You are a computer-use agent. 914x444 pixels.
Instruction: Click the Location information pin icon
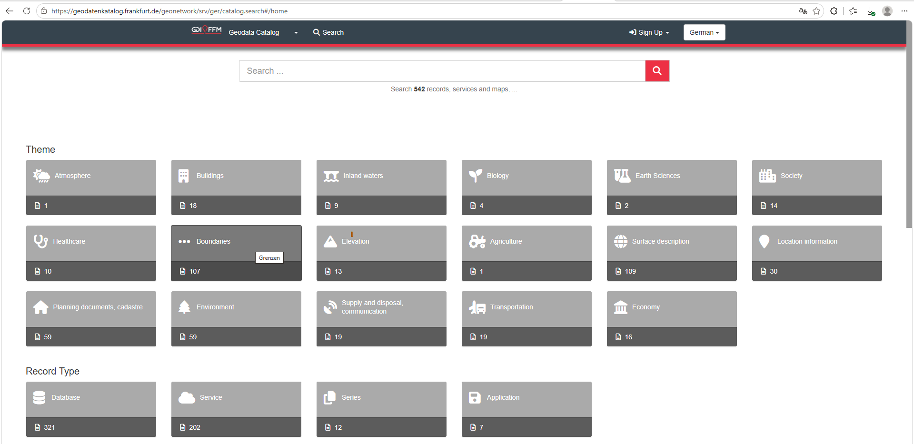764,241
